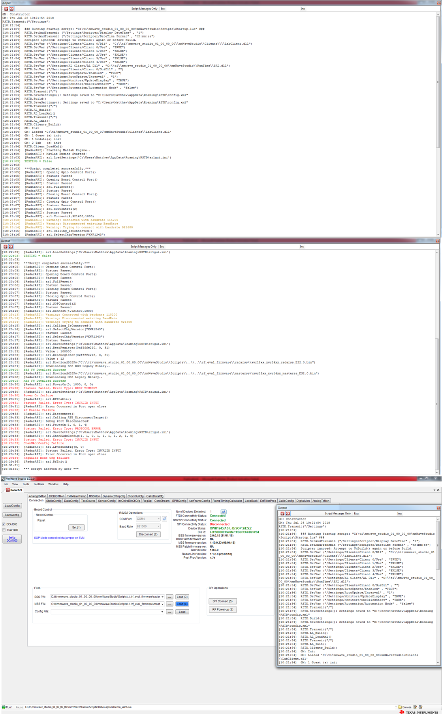Close the Output window showing script aborted log
Image resolution: width=442 pixels, height=714 pixels.
click(438, 241)
